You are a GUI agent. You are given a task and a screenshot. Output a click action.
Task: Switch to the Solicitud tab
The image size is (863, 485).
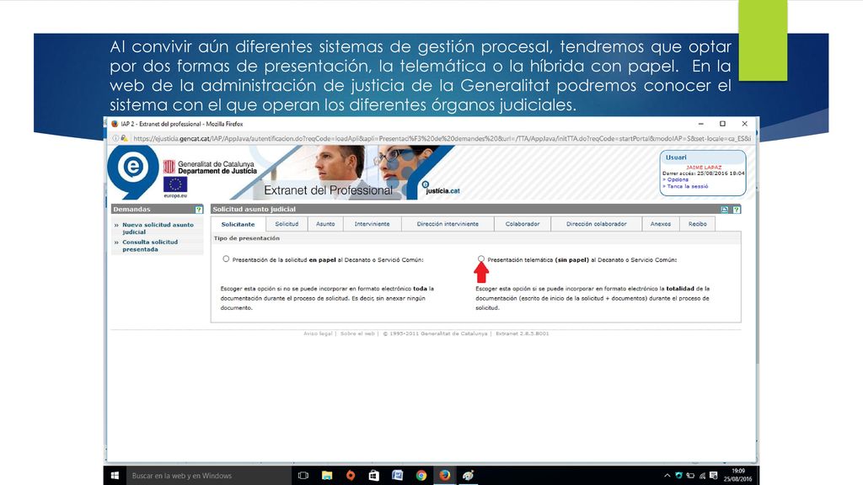[287, 224]
